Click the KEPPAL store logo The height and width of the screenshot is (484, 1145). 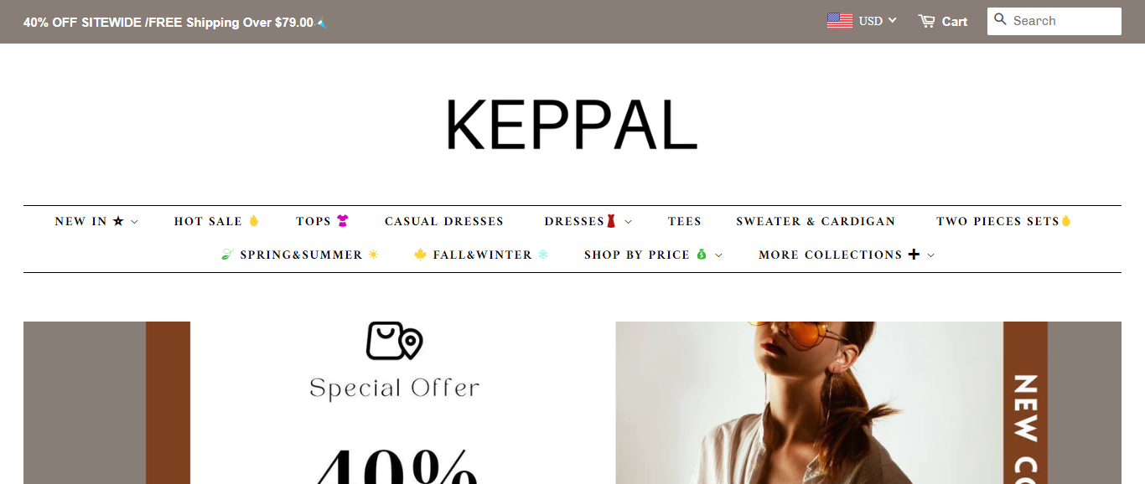tap(572, 125)
